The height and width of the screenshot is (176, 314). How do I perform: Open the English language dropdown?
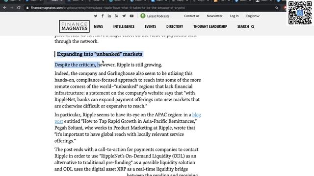253,16
